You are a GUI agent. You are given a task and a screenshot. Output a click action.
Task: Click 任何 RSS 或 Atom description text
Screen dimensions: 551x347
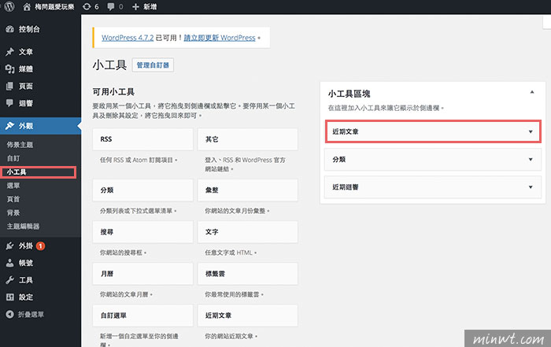pos(139,161)
